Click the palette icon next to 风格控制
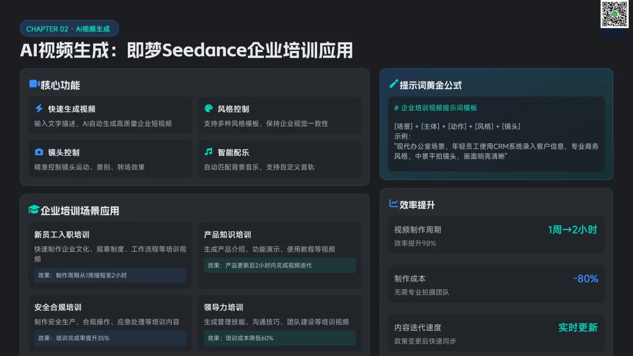633x356 pixels. coord(208,108)
